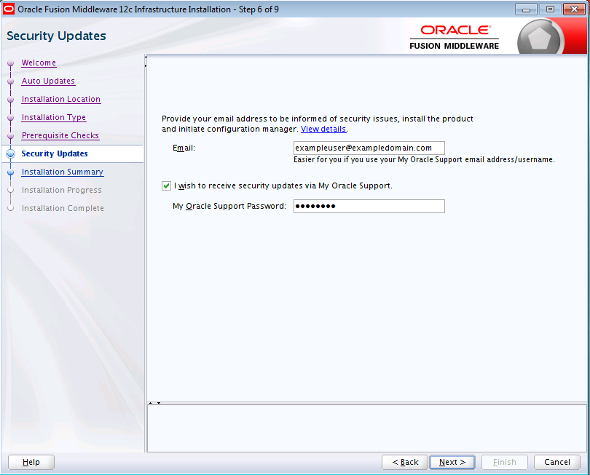Return to Installation Type step
This screenshot has height=475, width=590.
[54, 117]
